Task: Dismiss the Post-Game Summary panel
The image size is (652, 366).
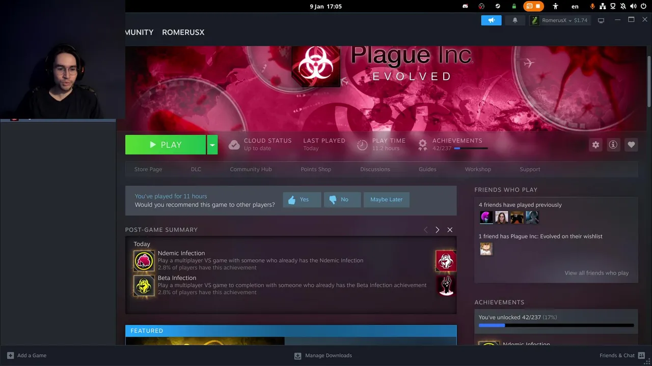Action: (x=450, y=230)
